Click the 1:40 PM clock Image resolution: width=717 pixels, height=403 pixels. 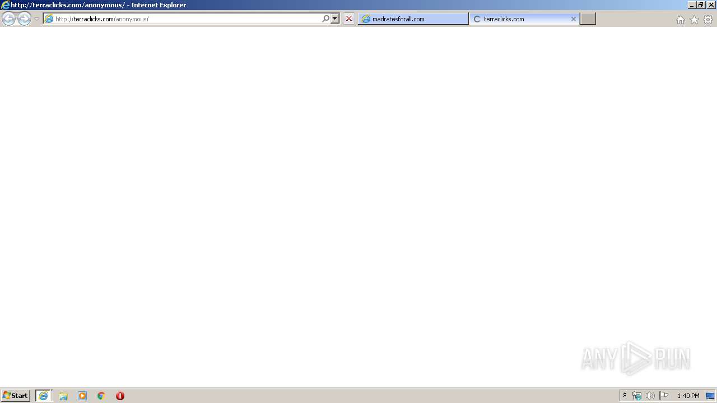click(688, 396)
